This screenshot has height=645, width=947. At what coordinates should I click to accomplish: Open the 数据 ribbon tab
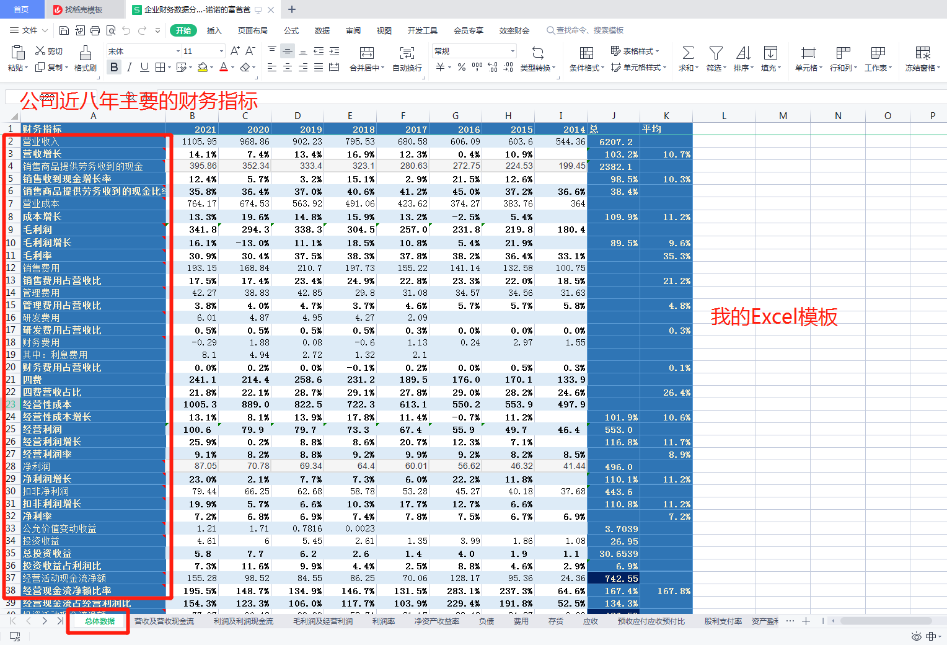322,30
